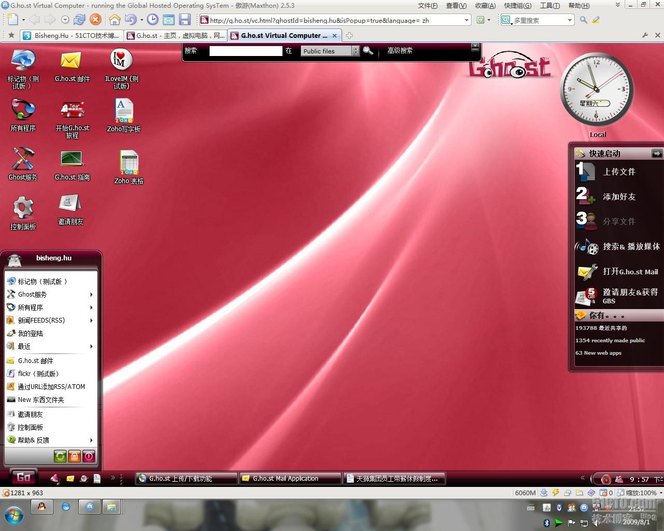Open Zoho写字板 desktop icon
The height and width of the screenshot is (531, 664).
pyautogui.click(x=123, y=115)
